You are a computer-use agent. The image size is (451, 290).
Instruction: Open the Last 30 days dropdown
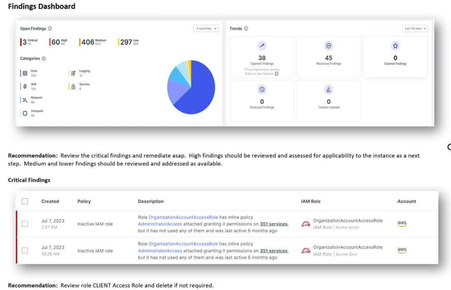pyautogui.click(x=415, y=29)
